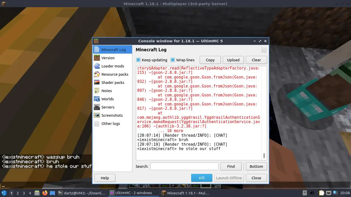Open the network connection tray icon
The image size is (351, 197).
tap(329, 193)
